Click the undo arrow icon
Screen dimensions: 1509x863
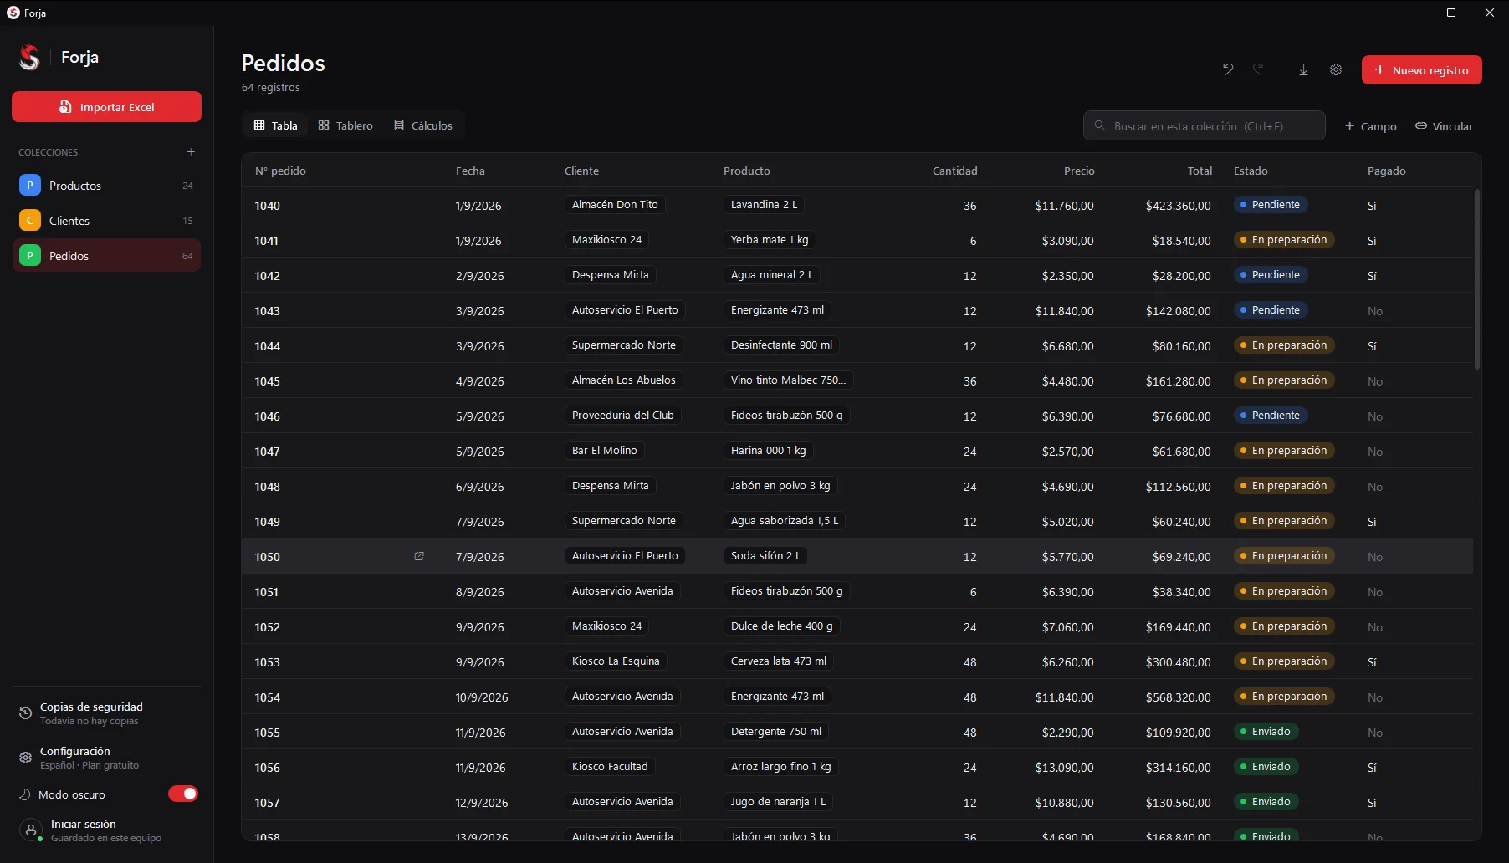tap(1228, 69)
